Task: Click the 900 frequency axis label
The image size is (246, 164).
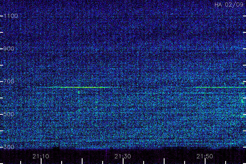Action: [x=9, y=49]
